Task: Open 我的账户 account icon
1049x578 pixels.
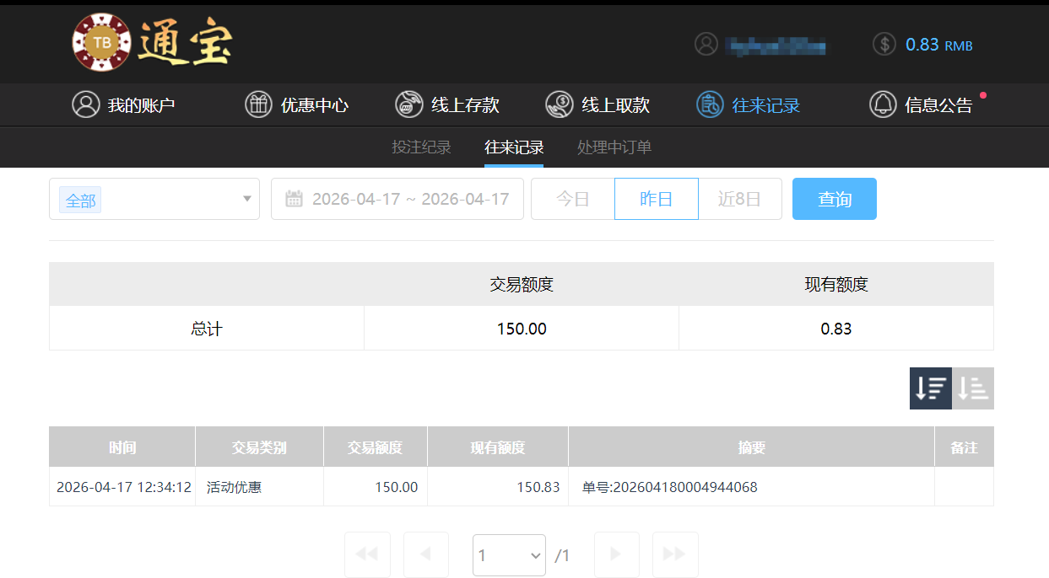Action: point(84,104)
